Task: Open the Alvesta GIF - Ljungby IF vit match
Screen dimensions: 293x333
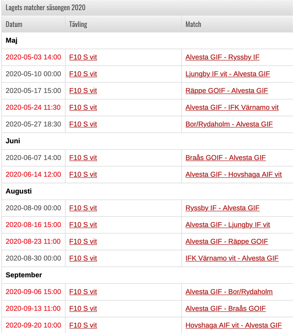Action: [228, 225]
